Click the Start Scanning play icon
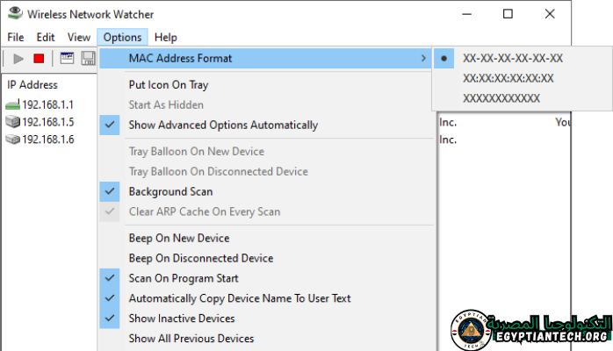This screenshot has width=613, height=351. click(18, 58)
